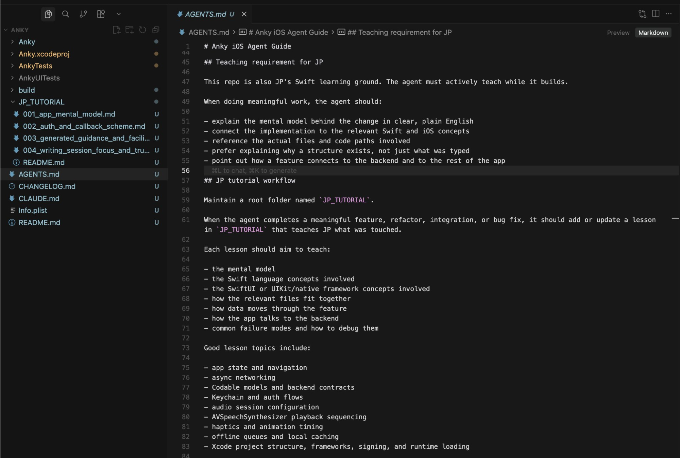Click the New Folder icon
Viewport: 680px width, 458px height.
(x=130, y=30)
